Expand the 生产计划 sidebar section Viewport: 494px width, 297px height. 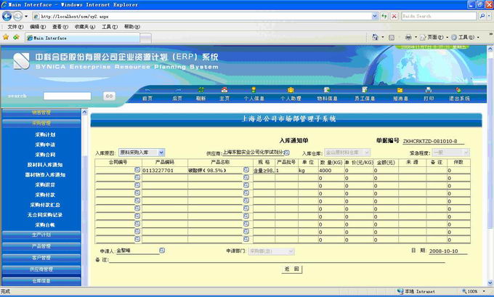41,235
